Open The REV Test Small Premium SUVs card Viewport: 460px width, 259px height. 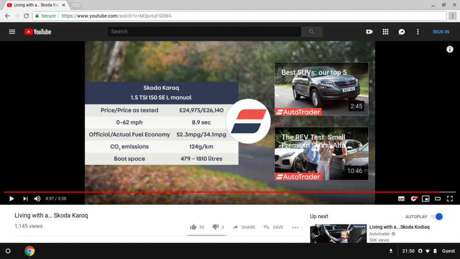(322, 153)
